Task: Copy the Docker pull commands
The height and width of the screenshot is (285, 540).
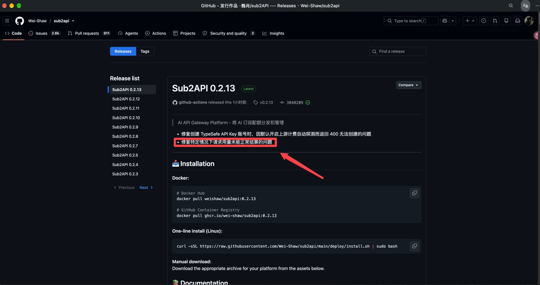Action: (x=414, y=193)
